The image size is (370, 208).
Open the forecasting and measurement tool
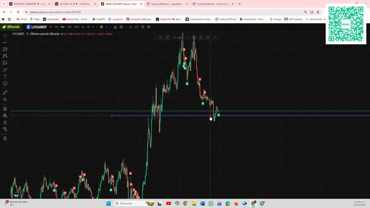(5, 63)
